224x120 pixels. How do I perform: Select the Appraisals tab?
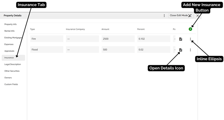(x=9, y=51)
